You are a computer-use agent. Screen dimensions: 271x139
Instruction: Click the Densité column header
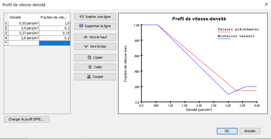[24, 17]
